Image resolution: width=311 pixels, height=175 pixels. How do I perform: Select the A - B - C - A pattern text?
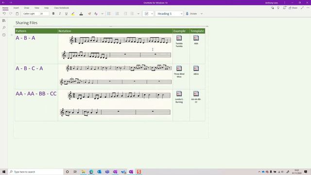coord(29,69)
